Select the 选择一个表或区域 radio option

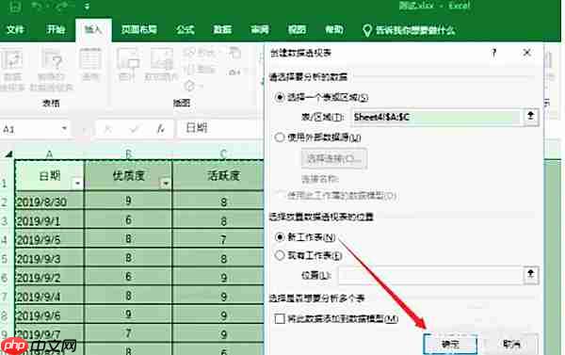click(x=280, y=97)
